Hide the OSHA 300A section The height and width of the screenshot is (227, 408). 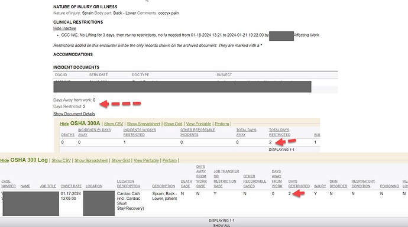[x=64, y=124]
